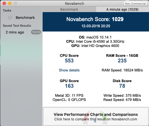This screenshot has height=126, width=149.
Task: Open the Benchmark task in sidebar
Action: click(x=21, y=17)
